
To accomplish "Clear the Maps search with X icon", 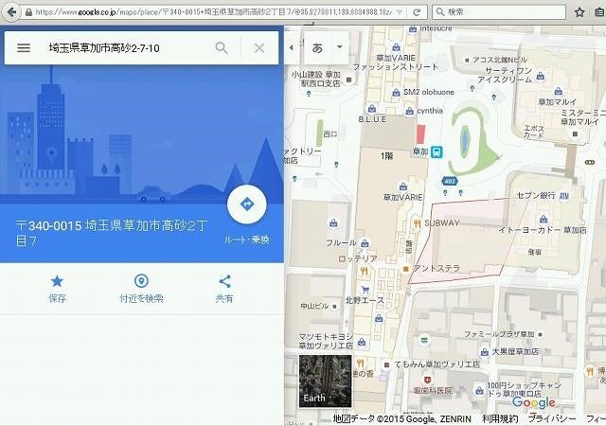I will [x=259, y=48].
